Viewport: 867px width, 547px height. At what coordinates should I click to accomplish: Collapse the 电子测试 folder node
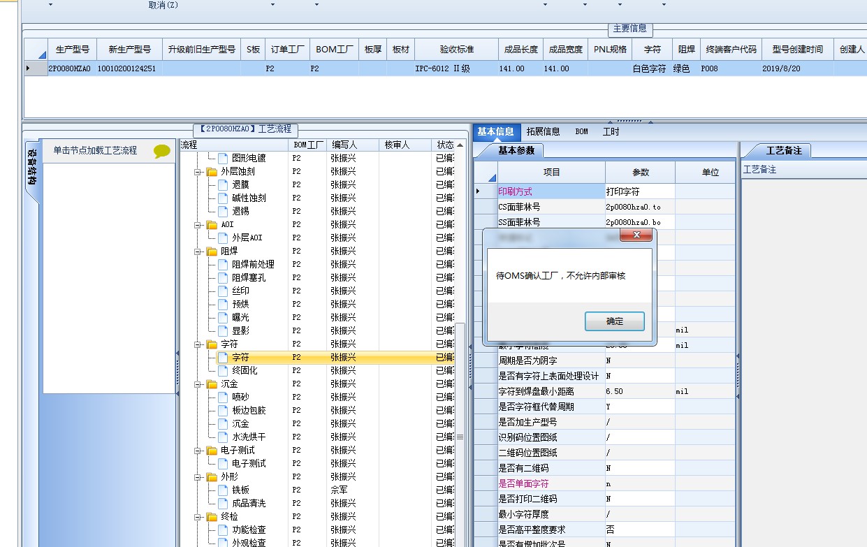[x=198, y=450]
